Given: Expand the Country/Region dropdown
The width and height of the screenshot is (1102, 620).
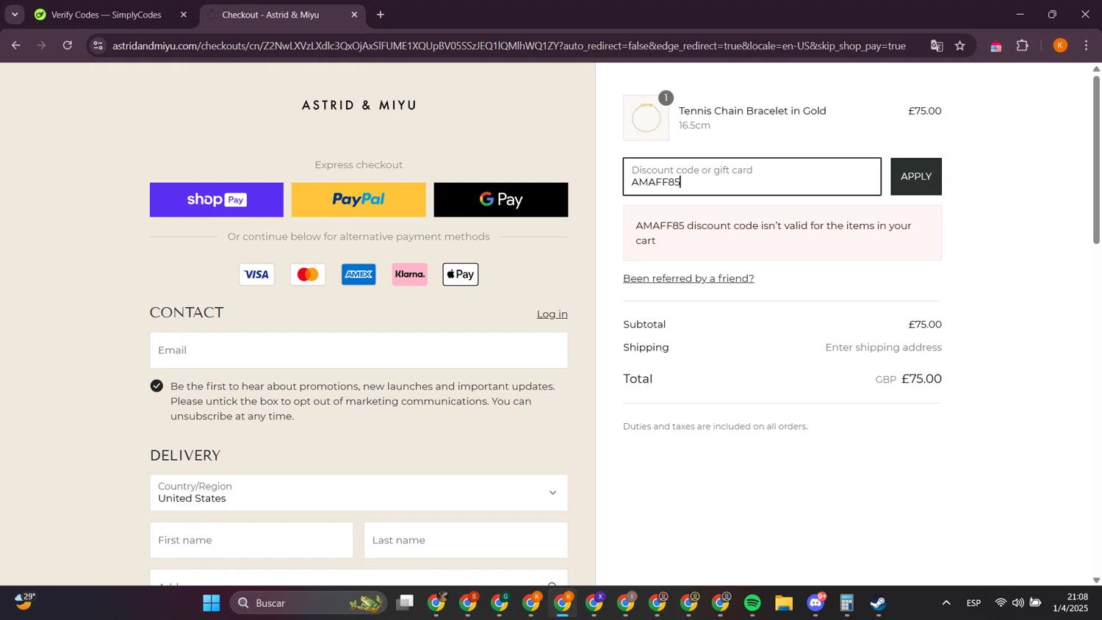Looking at the screenshot, I should [359, 493].
